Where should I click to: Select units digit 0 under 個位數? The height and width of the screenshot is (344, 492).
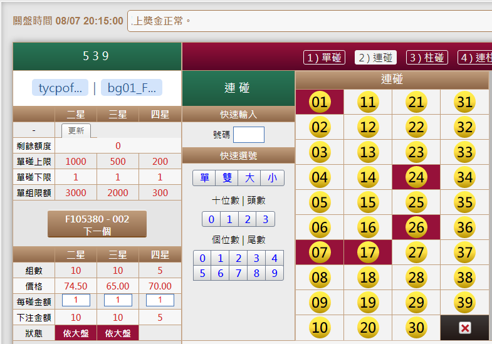click(202, 258)
